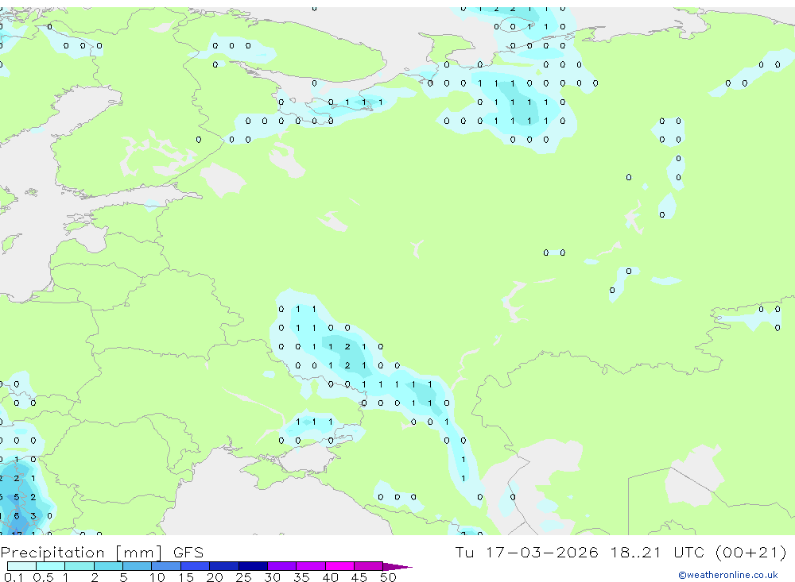Select the '25' legend label
The height and width of the screenshot is (582, 795).
(243, 577)
